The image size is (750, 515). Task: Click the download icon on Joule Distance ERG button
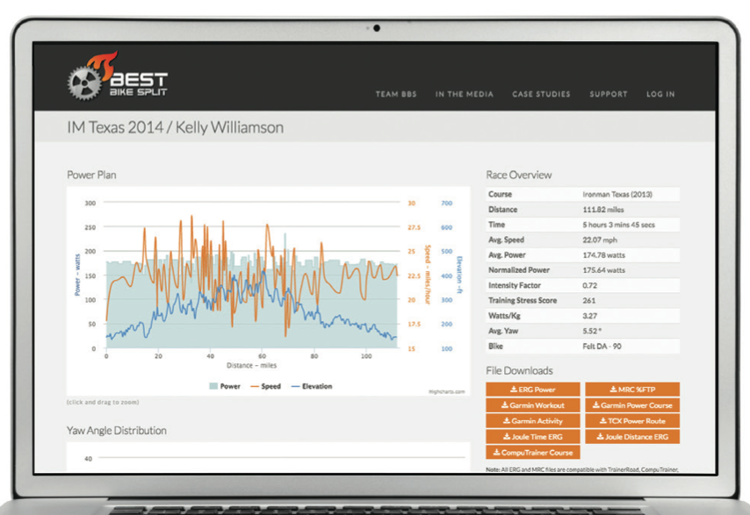tap(599, 436)
